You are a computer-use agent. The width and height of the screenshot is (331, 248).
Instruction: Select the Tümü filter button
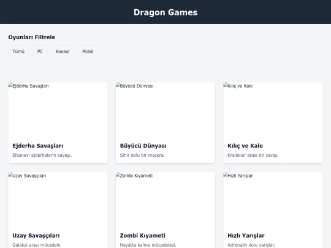point(18,51)
